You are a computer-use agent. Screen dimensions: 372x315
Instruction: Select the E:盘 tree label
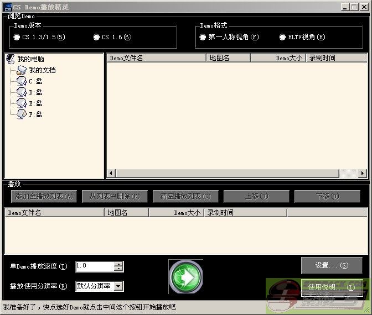35,103
